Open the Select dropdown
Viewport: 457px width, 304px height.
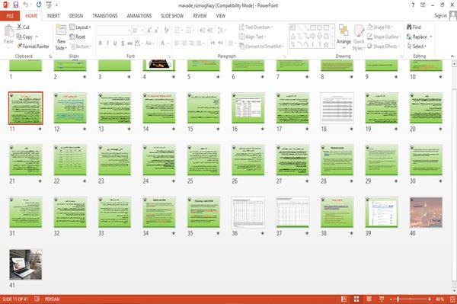[417, 46]
